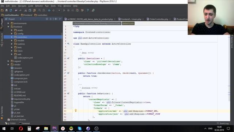Viewport: 234px width, 132px height.
Task: Click Collapse All in Project panel header
Action: (x=51, y=19)
